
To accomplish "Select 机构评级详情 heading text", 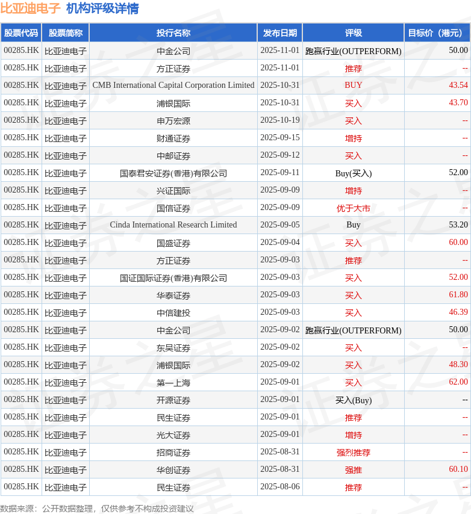I will (x=102, y=8).
